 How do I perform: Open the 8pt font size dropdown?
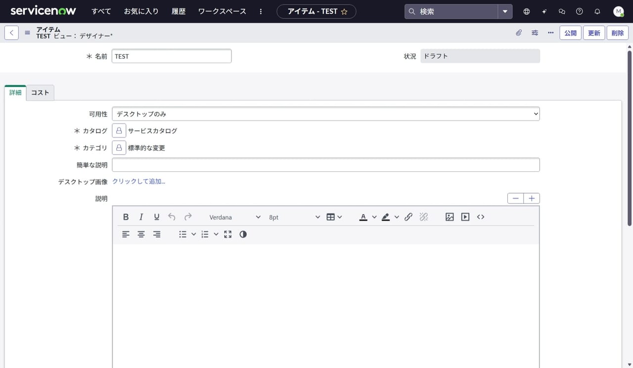point(294,217)
